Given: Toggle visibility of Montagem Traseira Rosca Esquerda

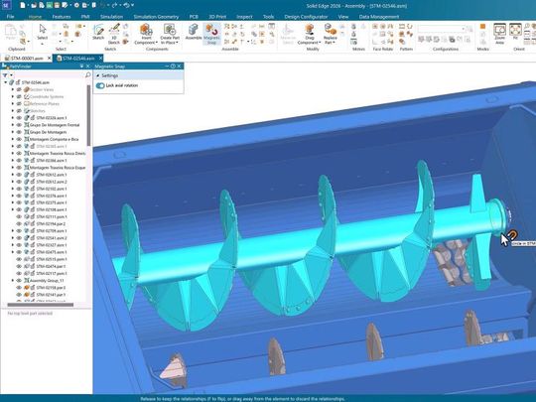Looking at the screenshot, I should [x=19, y=168].
